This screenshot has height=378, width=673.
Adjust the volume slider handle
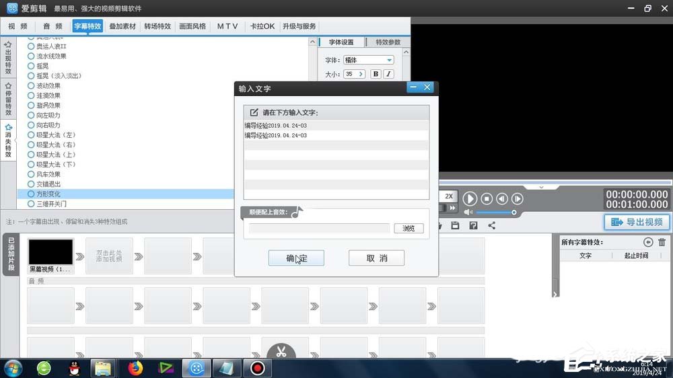(x=514, y=213)
